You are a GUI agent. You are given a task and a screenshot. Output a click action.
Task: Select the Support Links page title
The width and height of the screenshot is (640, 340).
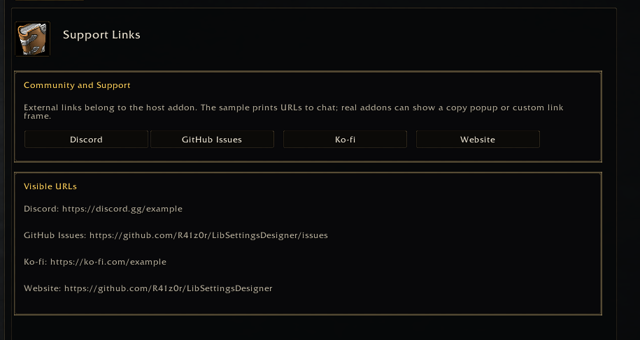pos(101,35)
